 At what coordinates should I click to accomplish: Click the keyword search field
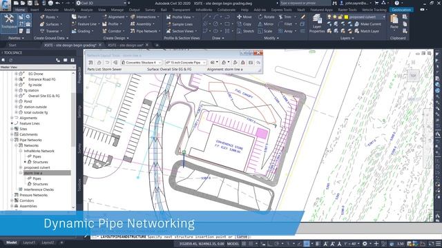pyautogui.click(x=305, y=3)
